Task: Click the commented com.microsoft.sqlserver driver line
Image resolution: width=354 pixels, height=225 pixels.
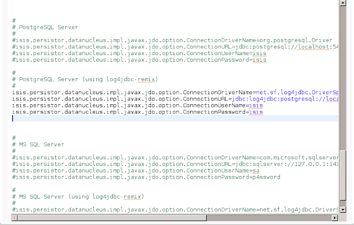Action: (x=175, y=158)
